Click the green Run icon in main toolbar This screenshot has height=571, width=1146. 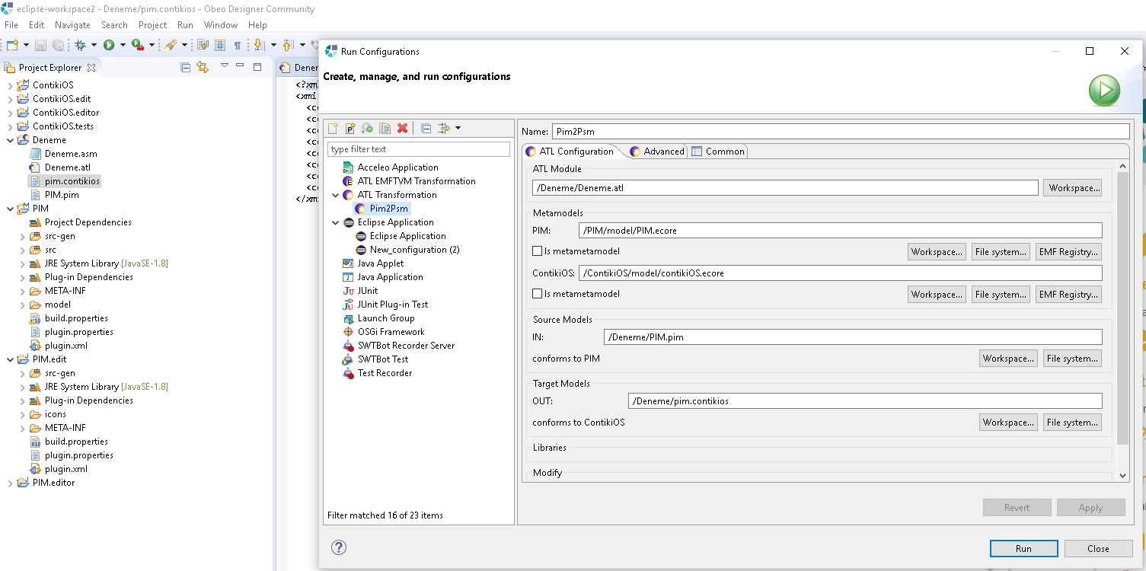(x=109, y=45)
